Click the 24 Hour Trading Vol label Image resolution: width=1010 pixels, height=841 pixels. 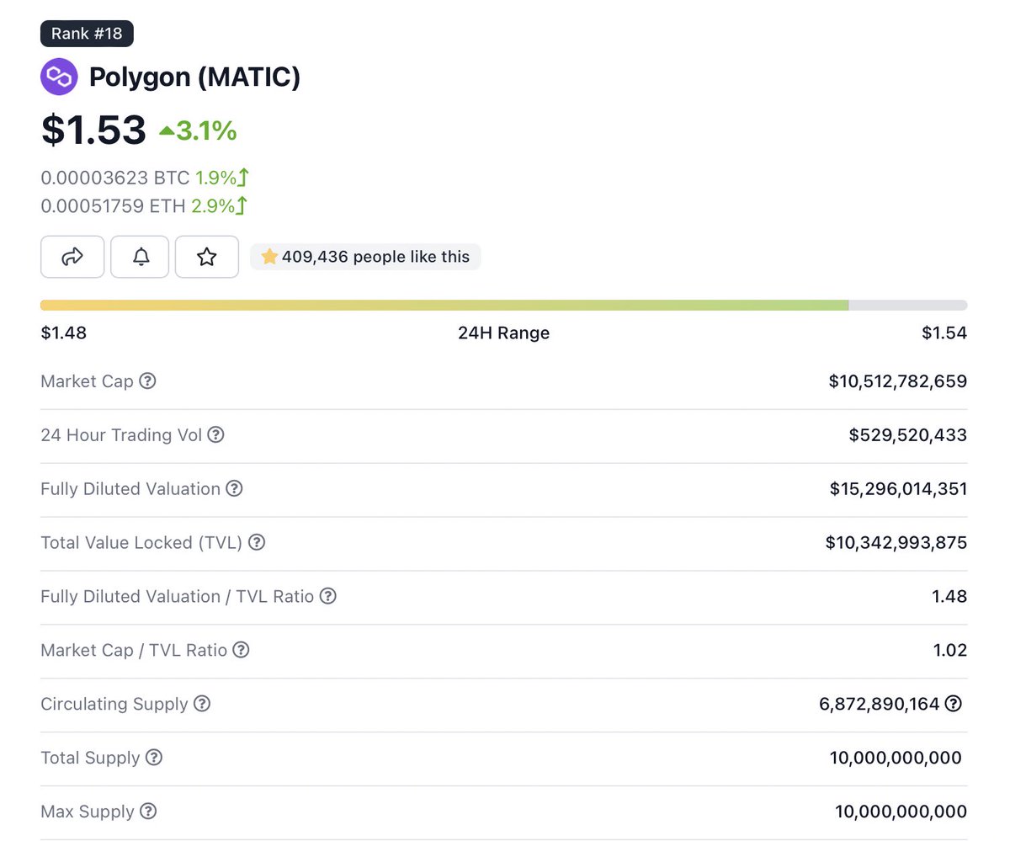coord(121,435)
